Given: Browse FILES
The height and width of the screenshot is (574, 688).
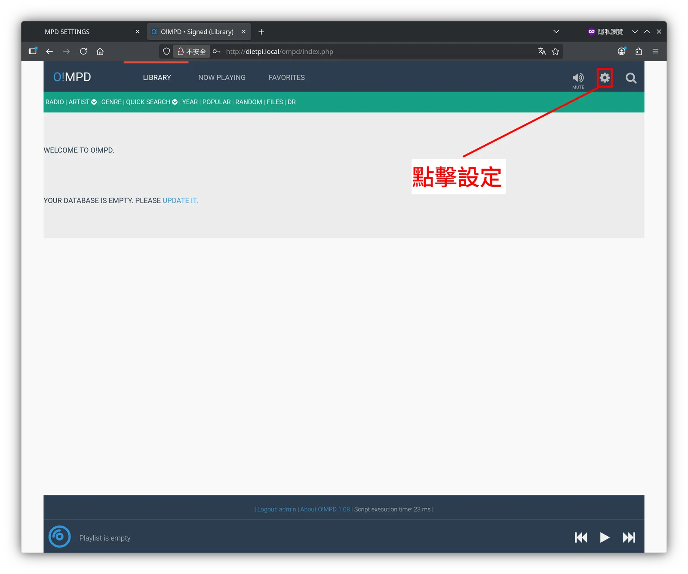Looking at the screenshot, I should click(275, 102).
